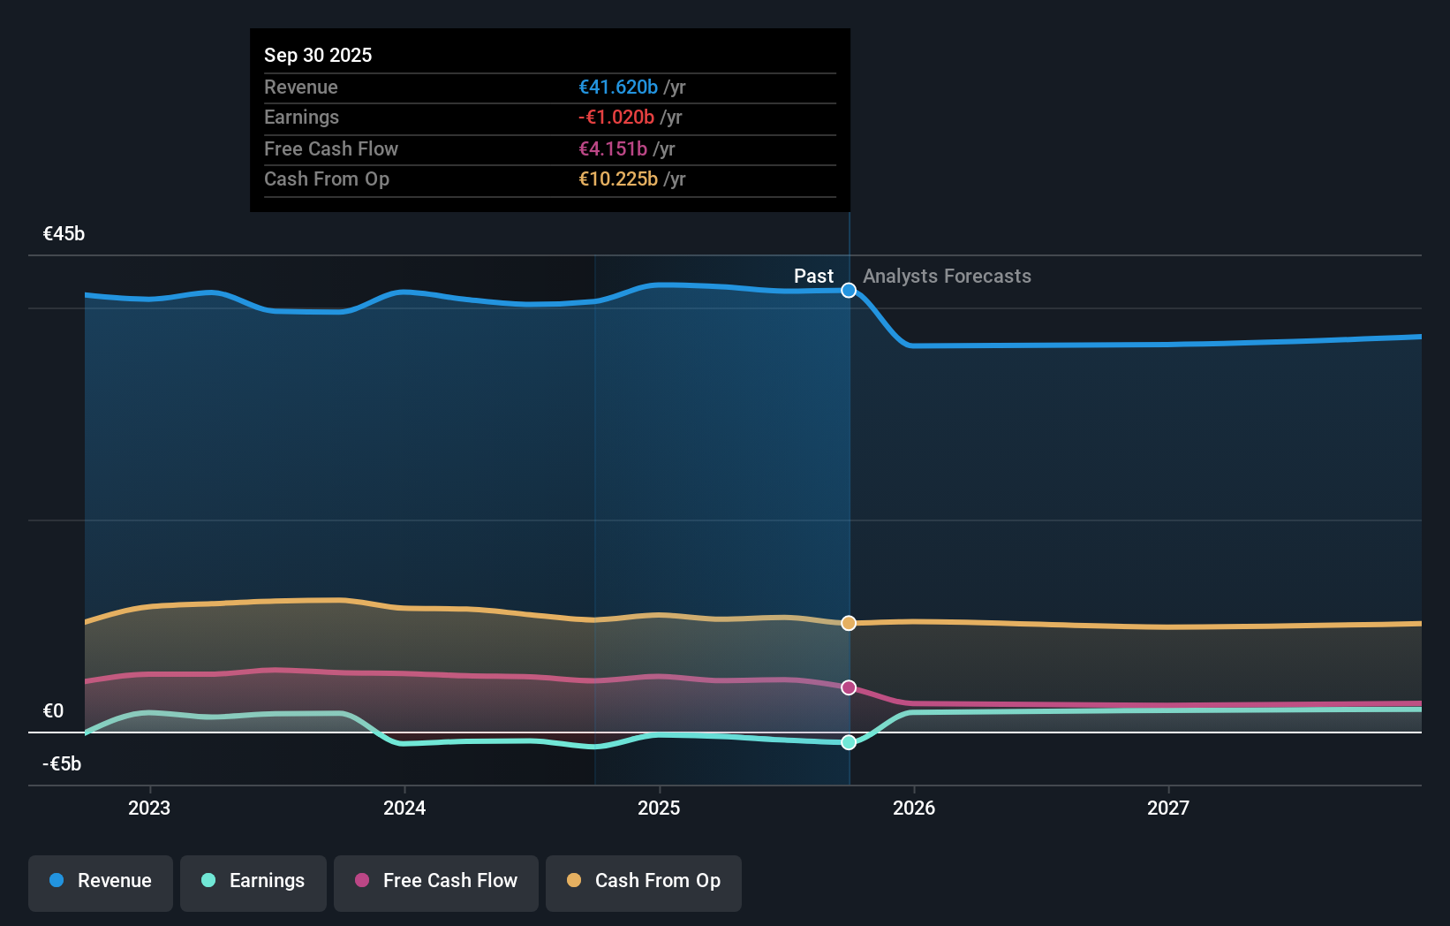Click the Sep 30 2025 tooltip date
This screenshot has width=1450, height=926.
click(318, 55)
